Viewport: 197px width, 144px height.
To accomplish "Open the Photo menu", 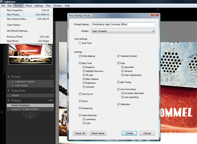I will point(29,6).
